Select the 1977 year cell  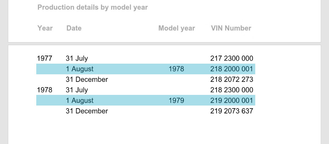click(45, 59)
